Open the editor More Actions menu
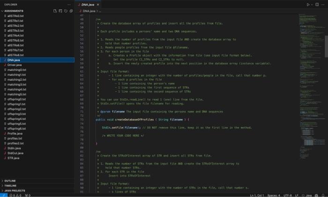This screenshot has height=197, width=328. [x=323, y=5]
